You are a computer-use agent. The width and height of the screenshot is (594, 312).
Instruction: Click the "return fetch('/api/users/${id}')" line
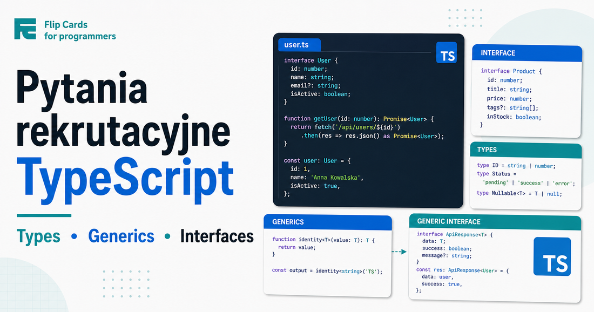click(x=345, y=127)
